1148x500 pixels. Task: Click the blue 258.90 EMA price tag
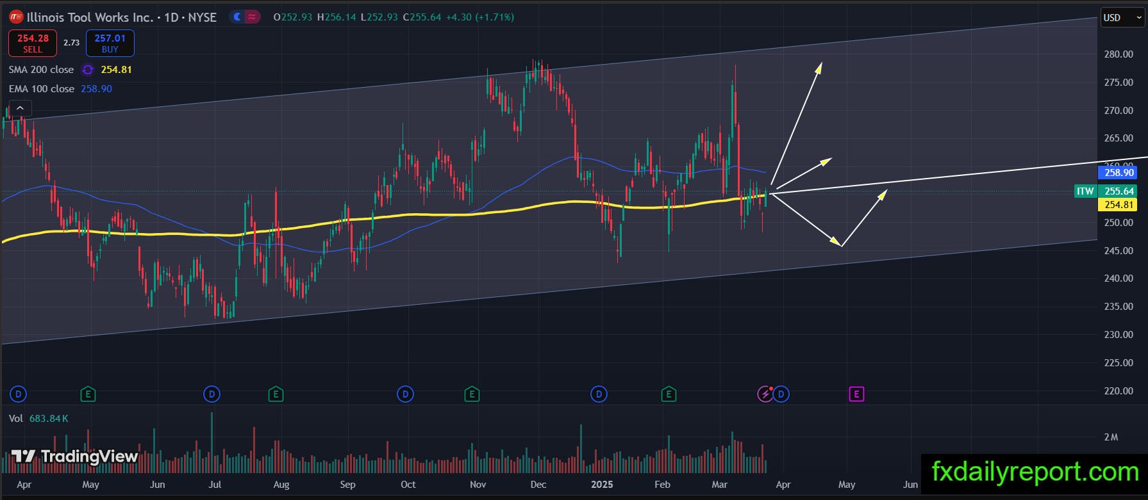(x=1119, y=172)
